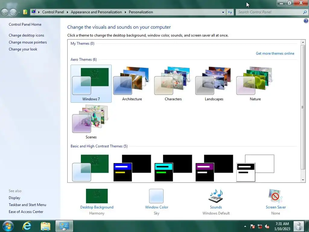Click the Control Panel address bar icon
The height and width of the screenshot is (232, 309).
click(x=34, y=12)
